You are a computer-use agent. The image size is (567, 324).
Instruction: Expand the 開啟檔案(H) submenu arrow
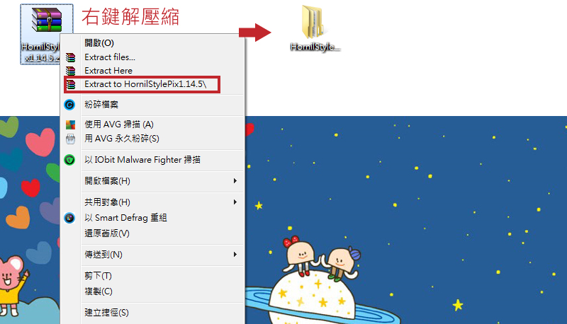click(235, 181)
